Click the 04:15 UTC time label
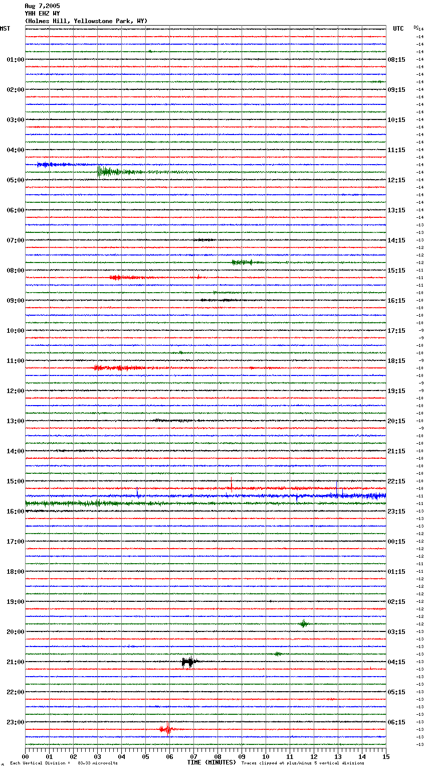The image size is (426, 770). [396, 662]
